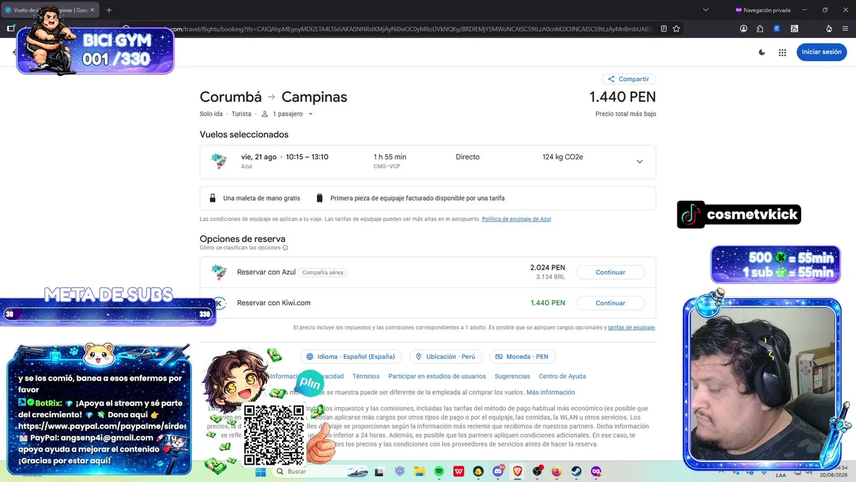Open Steam from the taskbar

(x=576, y=472)
